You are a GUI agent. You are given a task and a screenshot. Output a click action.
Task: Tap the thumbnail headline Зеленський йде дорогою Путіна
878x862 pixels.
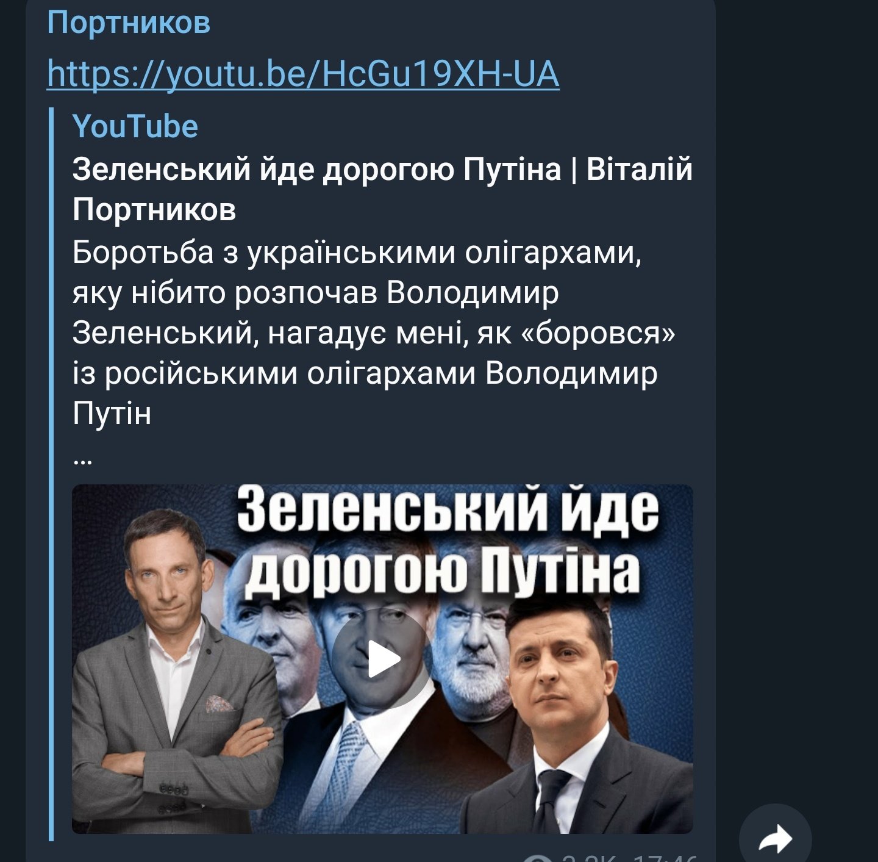tap(447, 541)
